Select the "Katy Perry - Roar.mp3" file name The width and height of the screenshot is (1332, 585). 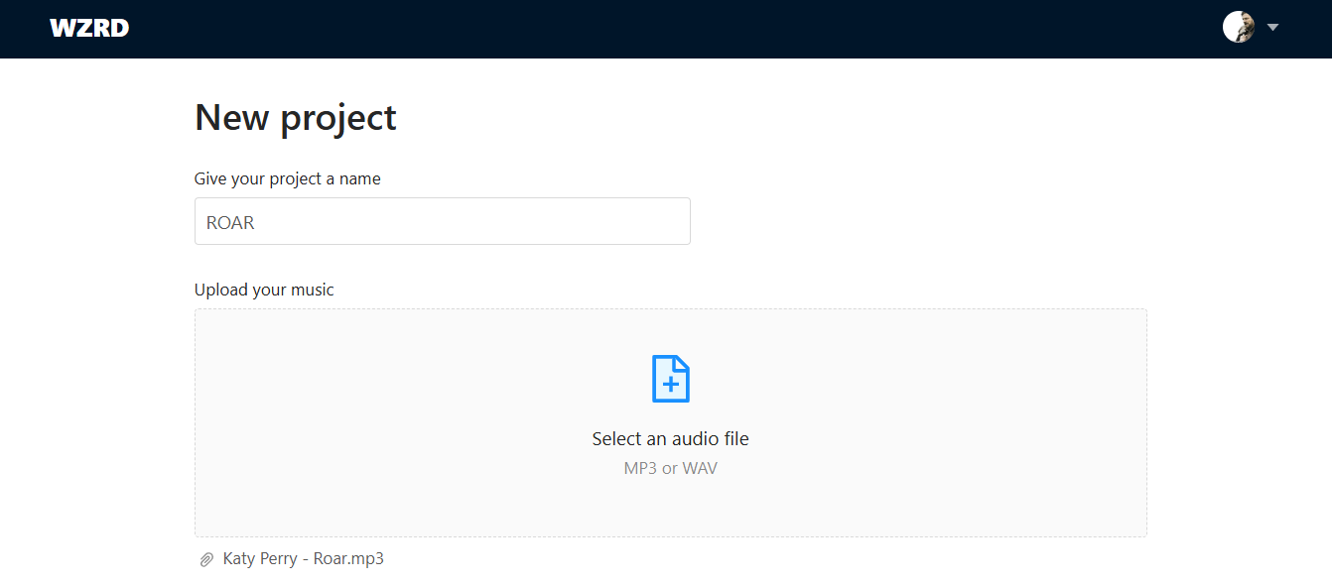click(x=303, y=558)
